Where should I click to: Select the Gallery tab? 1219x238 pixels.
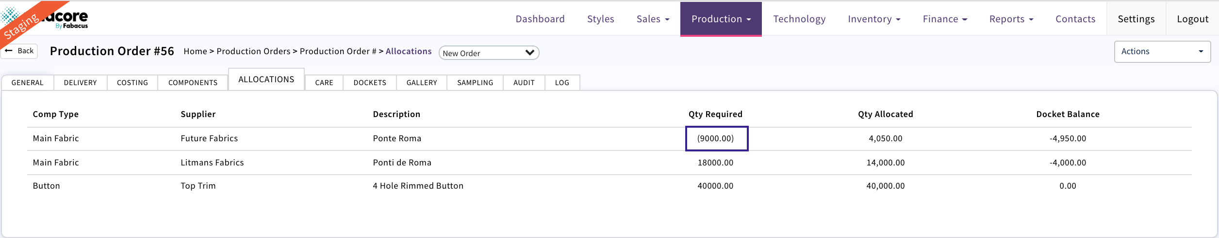coord(421,83)
